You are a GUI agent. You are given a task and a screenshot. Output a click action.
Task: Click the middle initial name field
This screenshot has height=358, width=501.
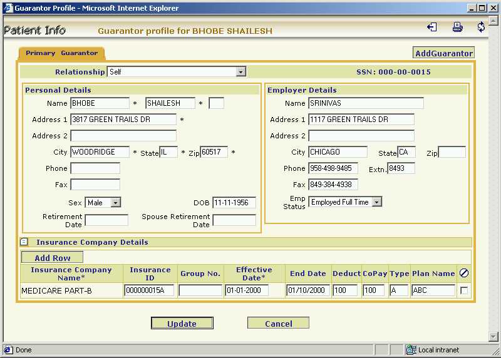coord(216,103)
